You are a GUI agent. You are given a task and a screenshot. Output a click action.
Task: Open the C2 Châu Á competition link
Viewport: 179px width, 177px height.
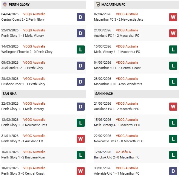pyautogui.click(x=123, y=152)
